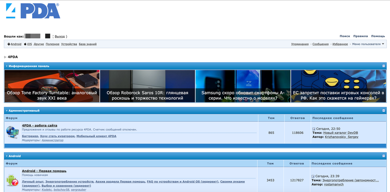Click the globe icon for 4PDA site forum
390x192 pixels.
pyautogui.click(x=12, y=132)
